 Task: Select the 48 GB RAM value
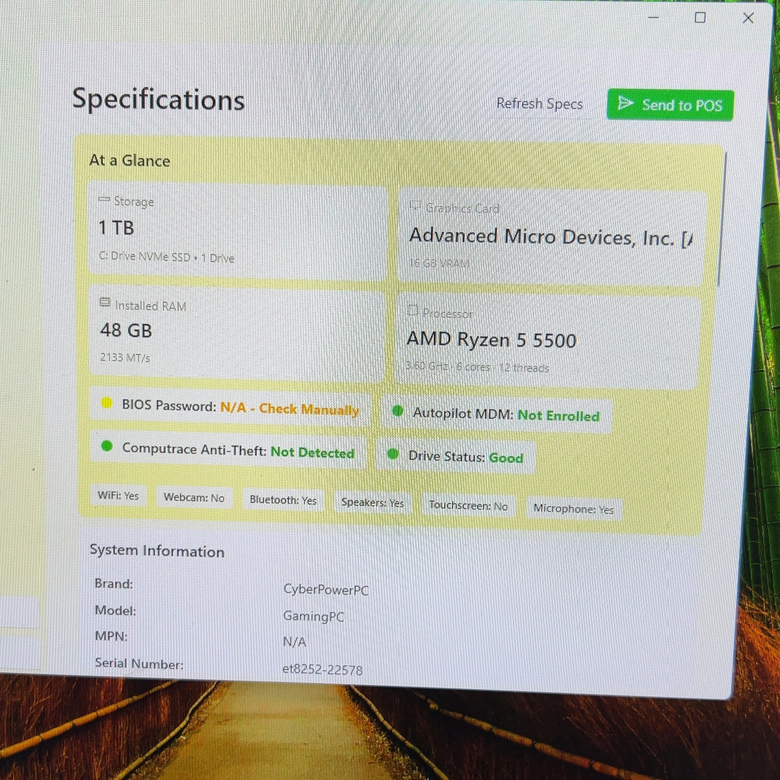[126, 330]
